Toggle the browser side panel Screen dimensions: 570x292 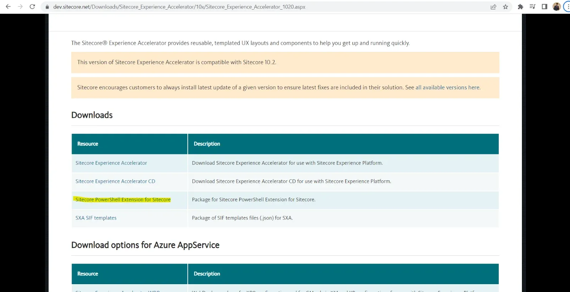[x=544, y=7]
